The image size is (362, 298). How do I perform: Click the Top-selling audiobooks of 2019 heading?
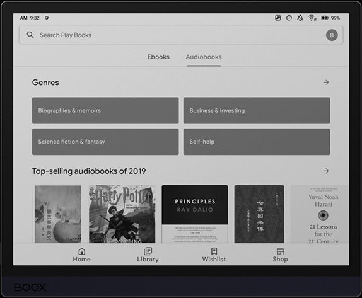89,171
